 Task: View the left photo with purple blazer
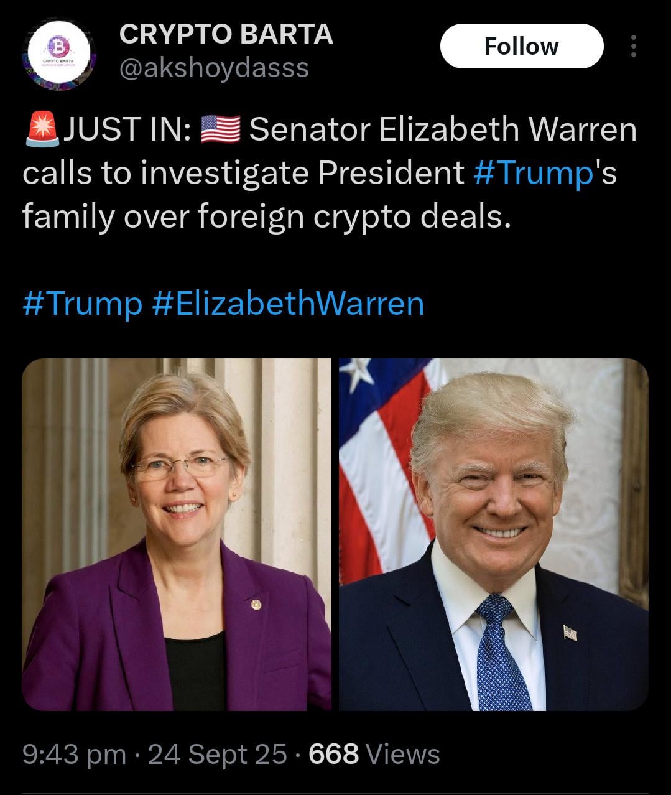(177, 534)
